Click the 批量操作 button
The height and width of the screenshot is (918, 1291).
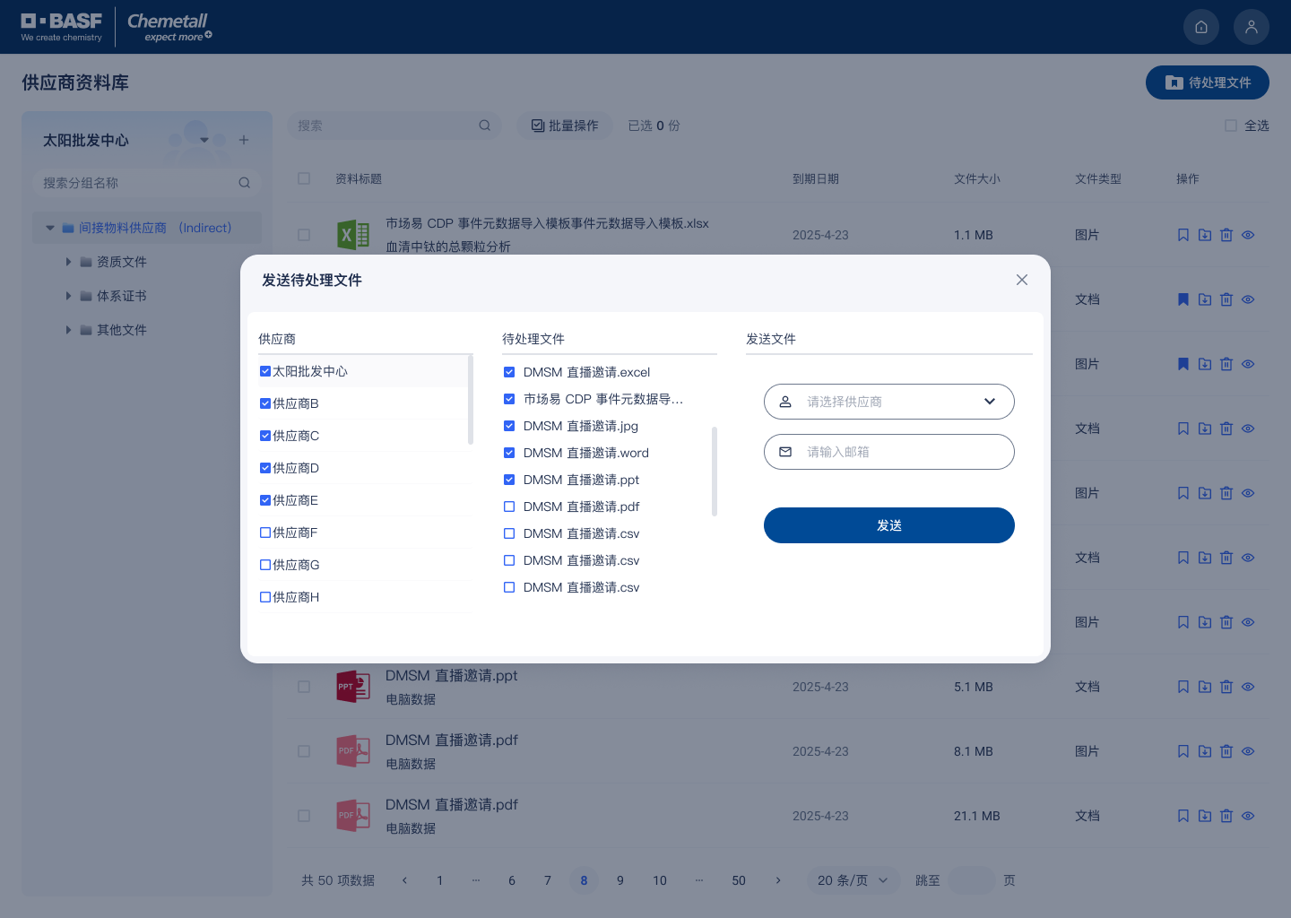click(x=565, y=126)
